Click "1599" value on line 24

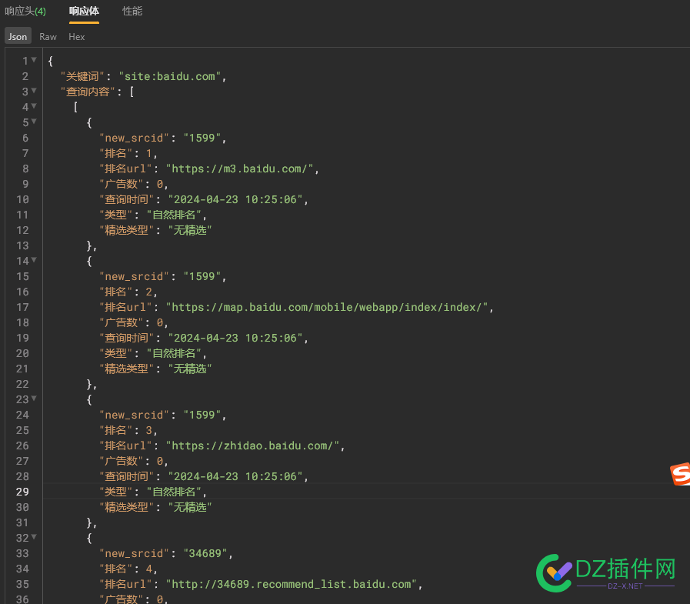(x=202, y=415)
